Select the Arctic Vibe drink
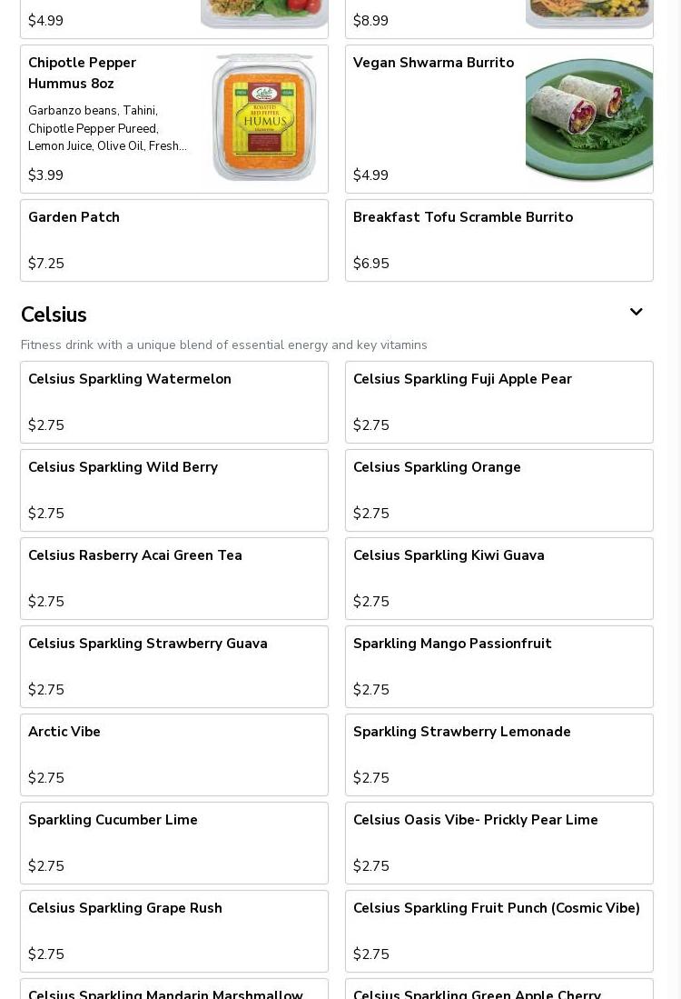The width and height of the screenshot is (681, 999). pyautogui.click(x=173, y=754)
